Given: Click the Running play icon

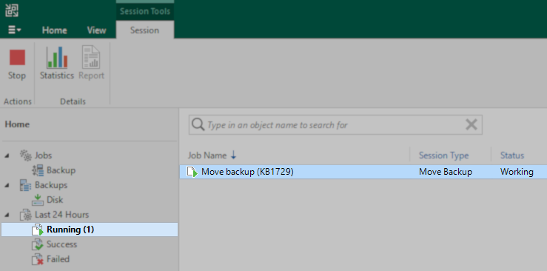Looking at the screenshot, I should [x=38, y=230].
